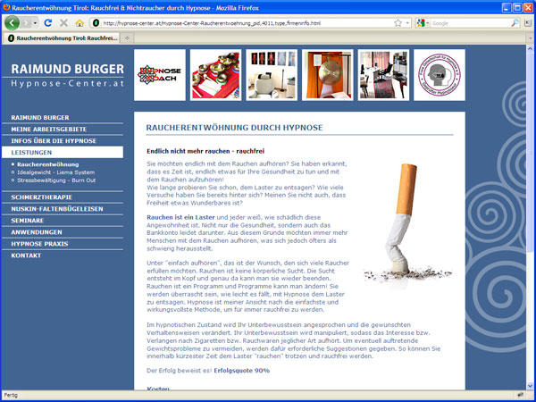
Task: Open Infos über die Hypnose menu
Action: 54,141
